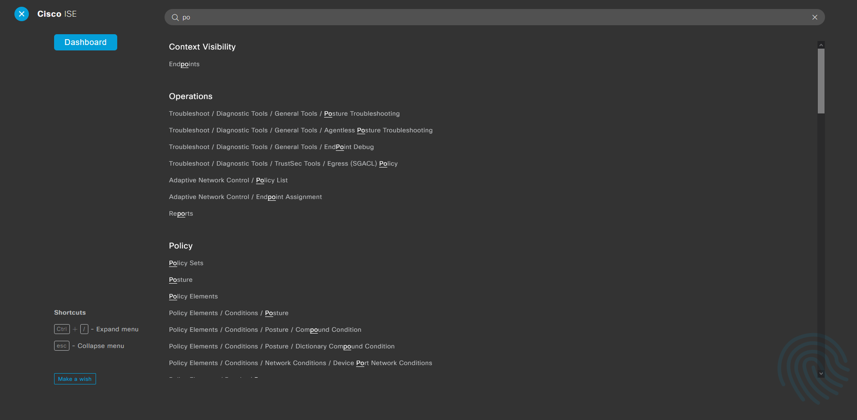Viewport: 857px width, 420px height.
Task: Open Agentless Posture Troubleshooting
Action: [x=301, y=131]
